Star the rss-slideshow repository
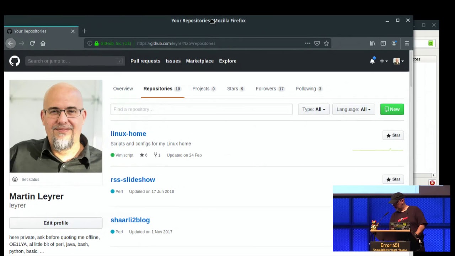Viewport: 455px width, 256px height. click(x=393, y=179)
